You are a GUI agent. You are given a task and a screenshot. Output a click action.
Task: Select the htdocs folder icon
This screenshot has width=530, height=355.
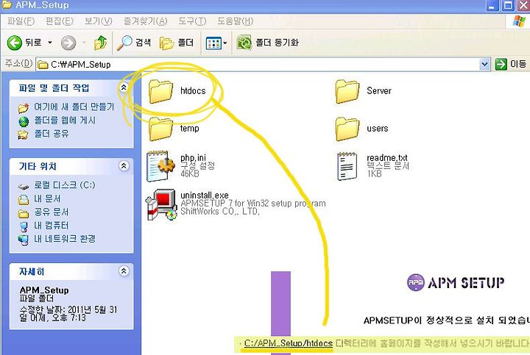(x=160, y=91)
